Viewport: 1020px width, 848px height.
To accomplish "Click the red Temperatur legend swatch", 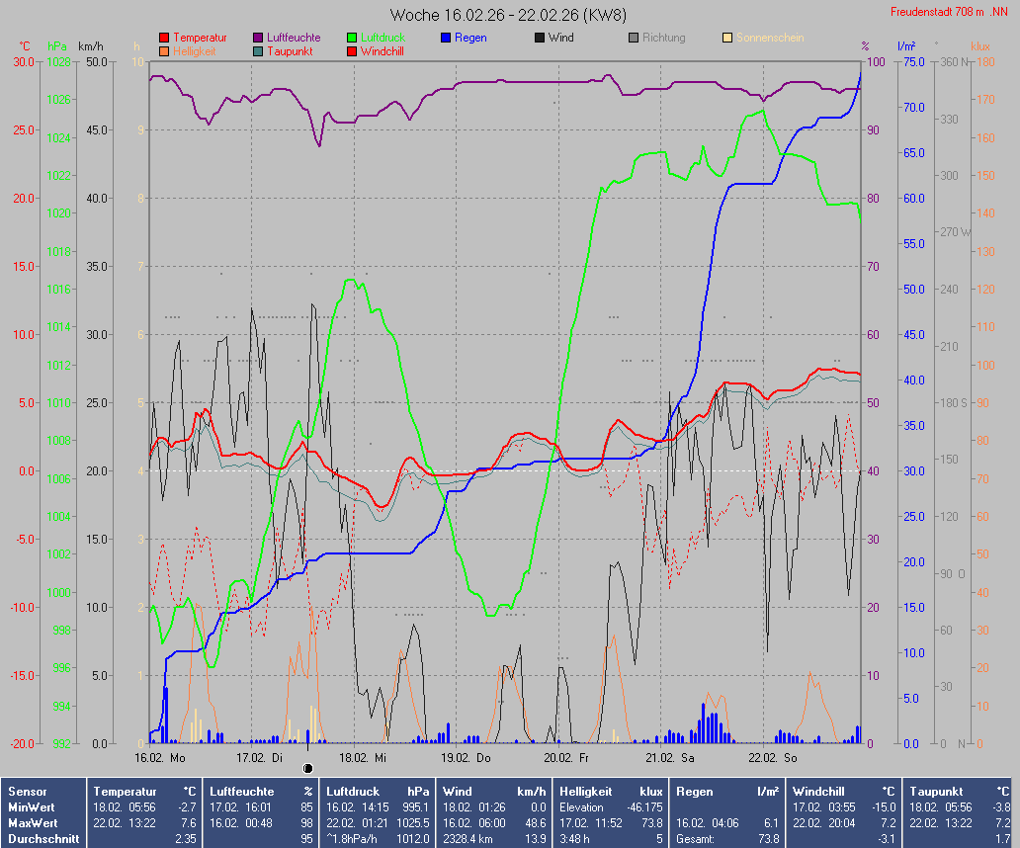I will click(x=164, y=38).
